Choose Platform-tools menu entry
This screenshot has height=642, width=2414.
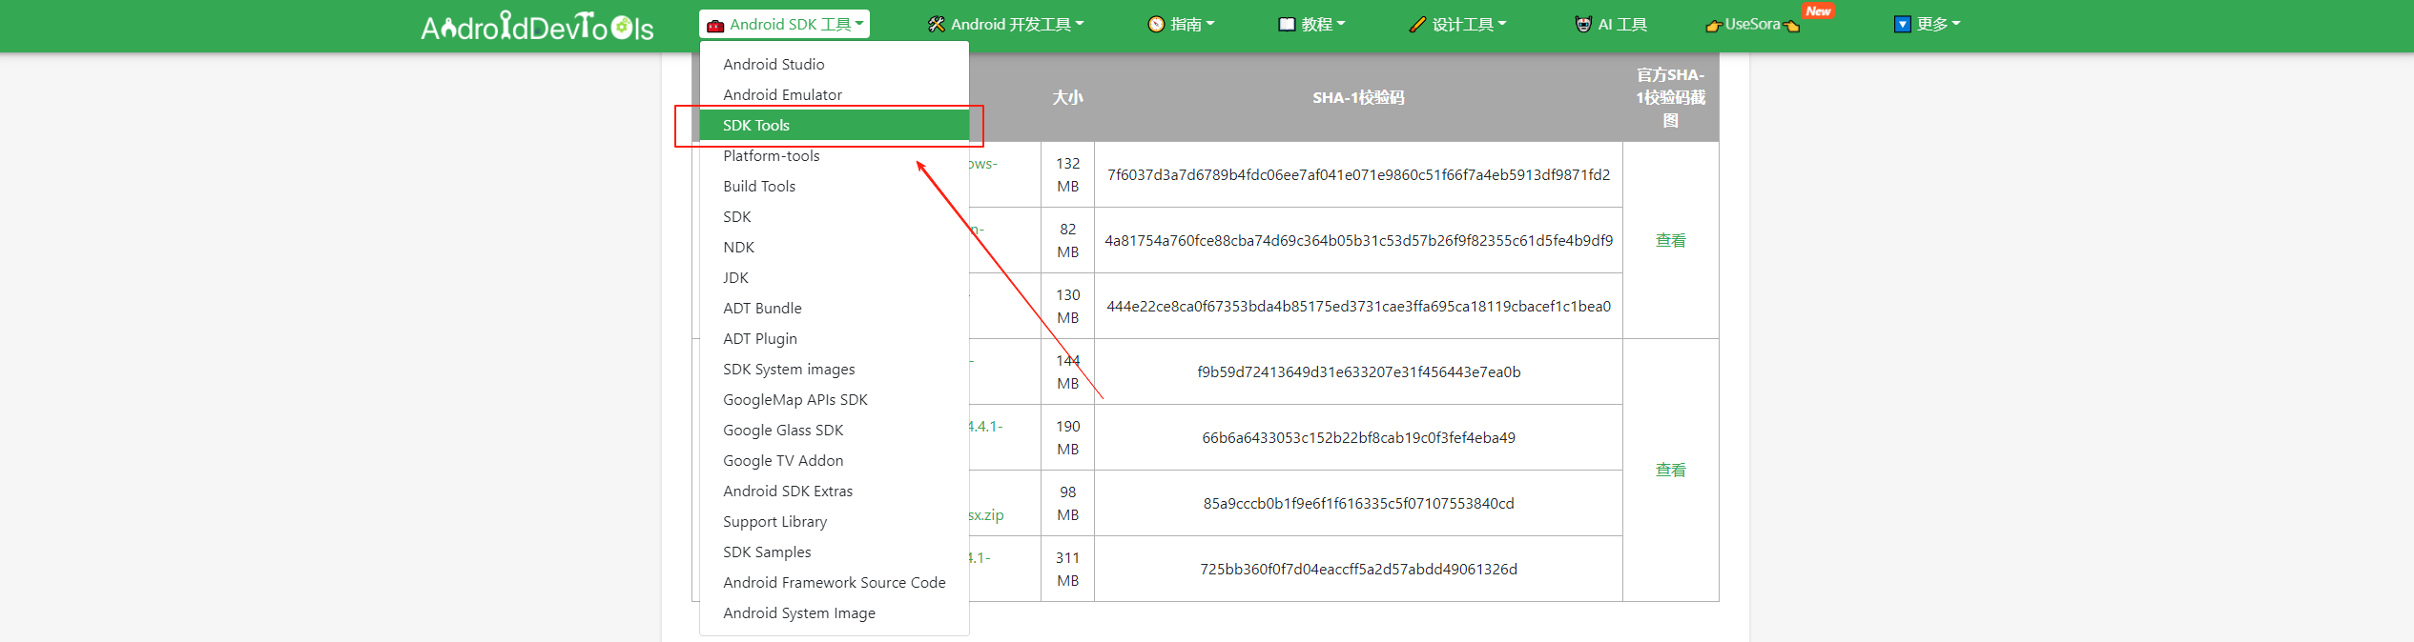click(835, 155)
